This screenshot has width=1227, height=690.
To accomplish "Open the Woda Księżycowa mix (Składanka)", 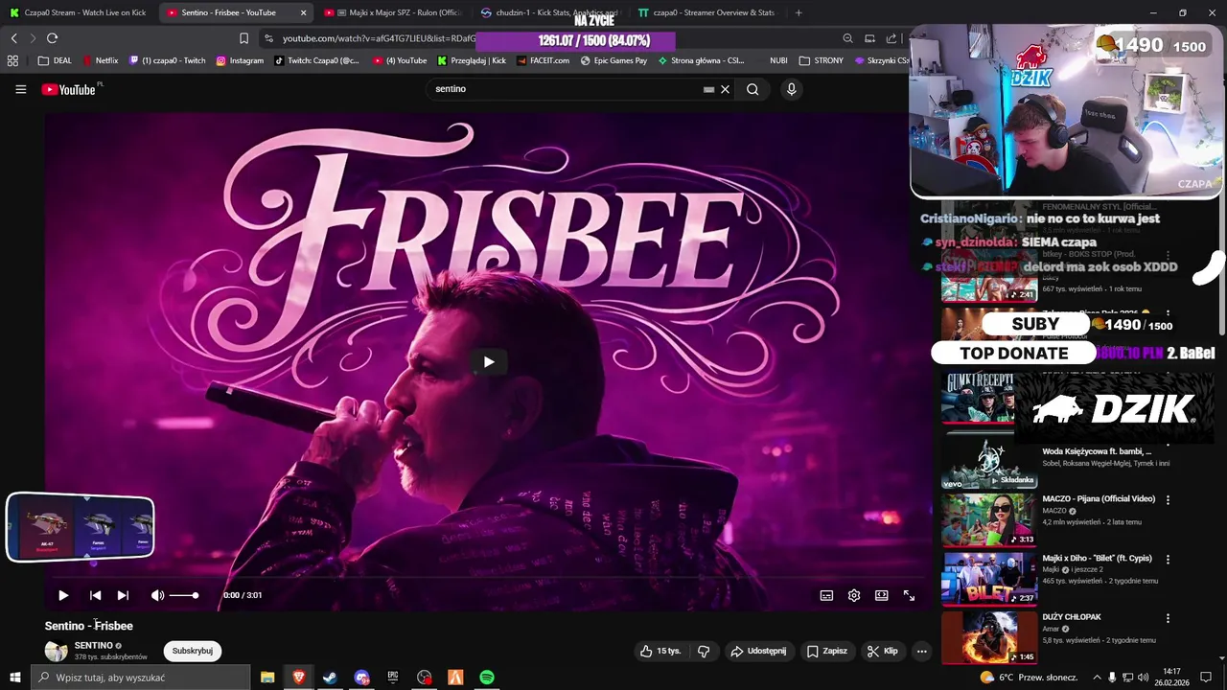I will point(989,463).
